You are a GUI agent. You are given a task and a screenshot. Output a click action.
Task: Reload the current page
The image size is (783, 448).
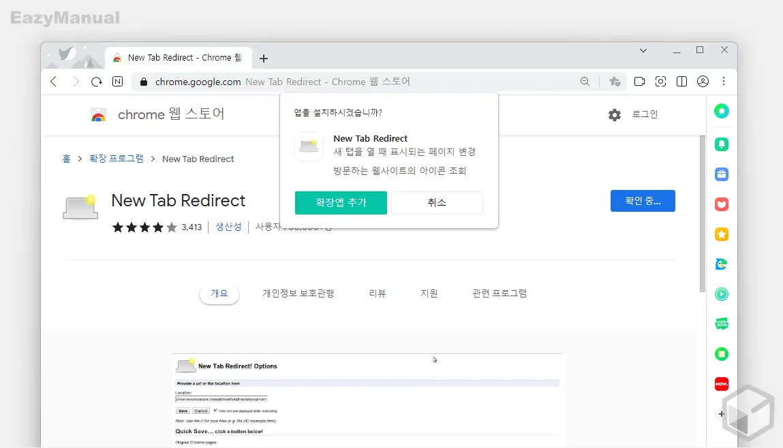click(96, 81)
